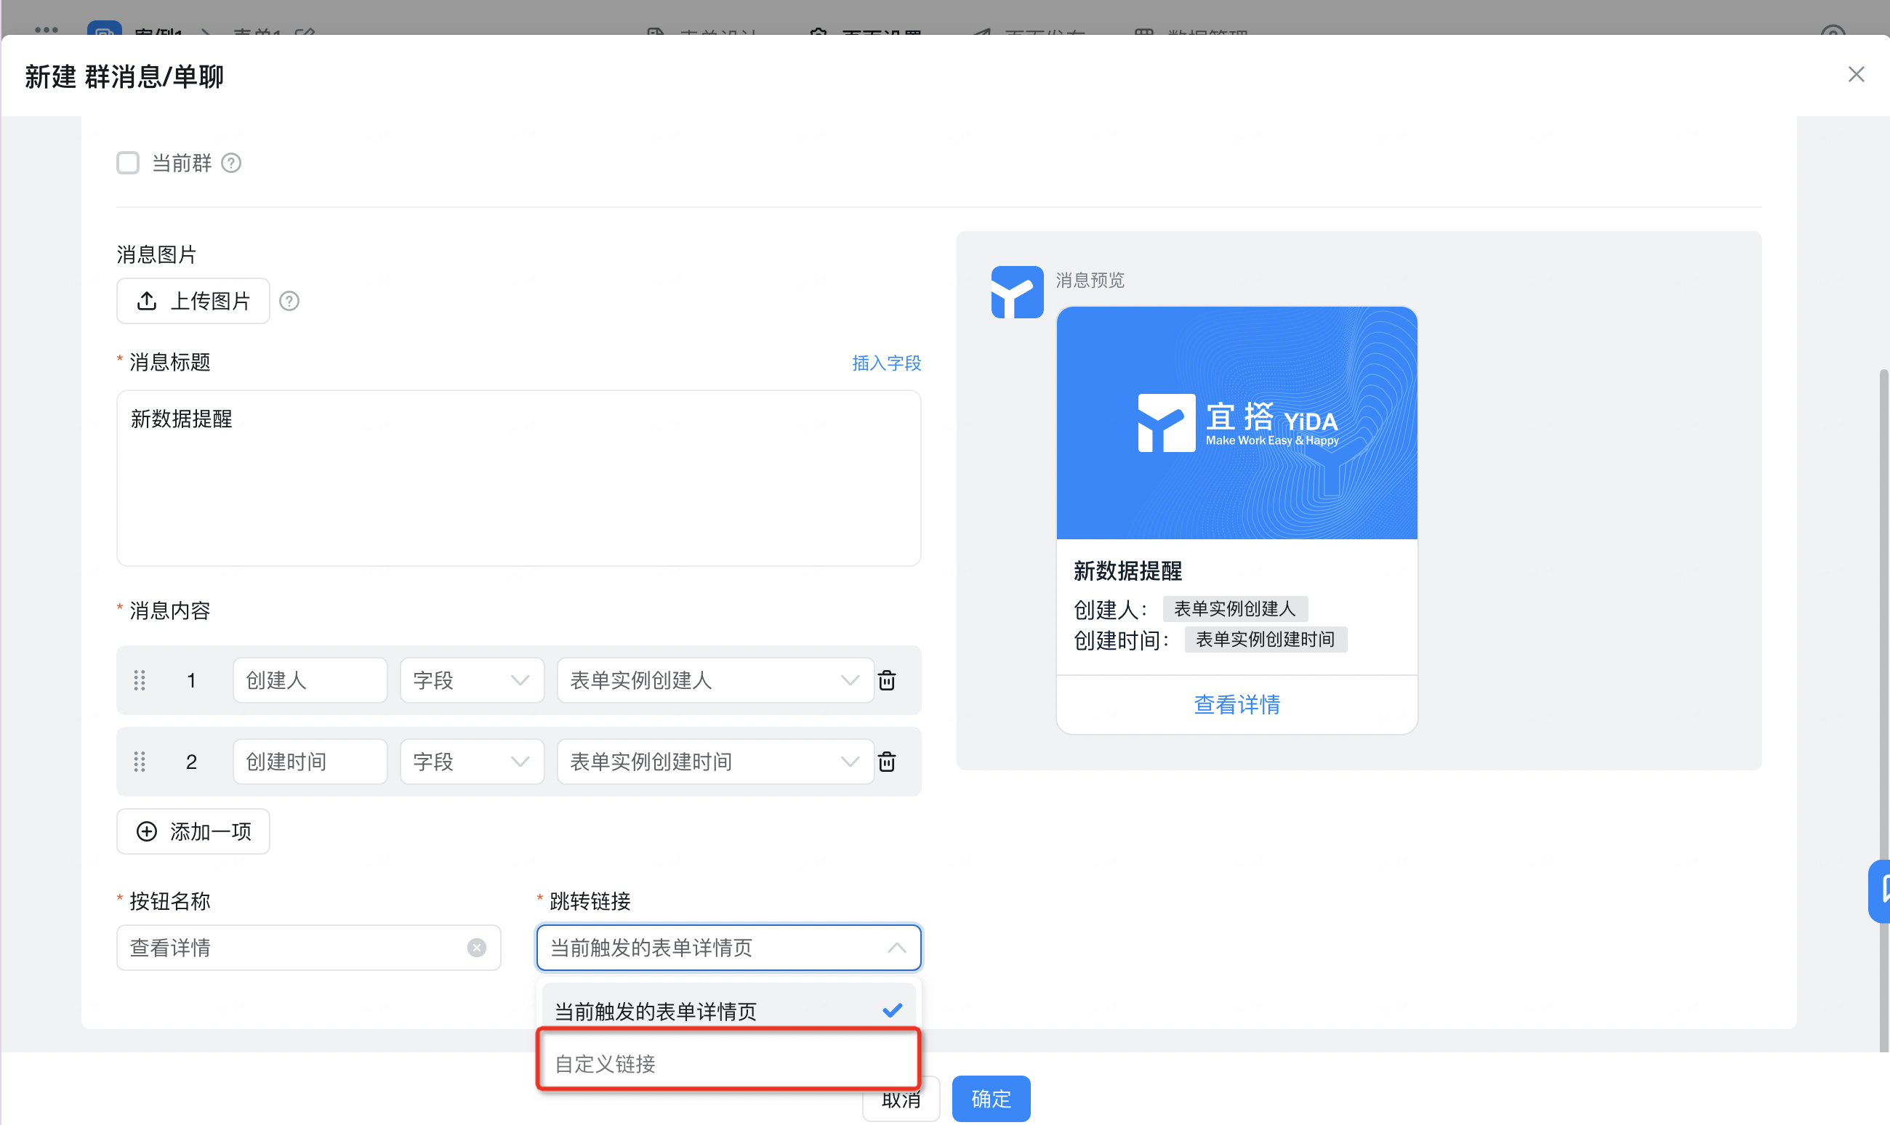
Task: Close the 新建 群消息/单聊 dialog
Action: click(x=1856, y=74)
